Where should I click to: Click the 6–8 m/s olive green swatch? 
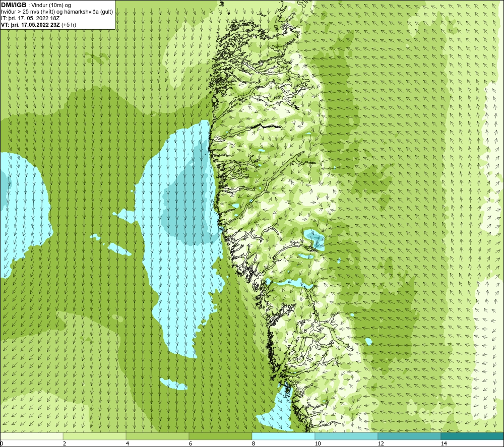(x=221, y=436)
